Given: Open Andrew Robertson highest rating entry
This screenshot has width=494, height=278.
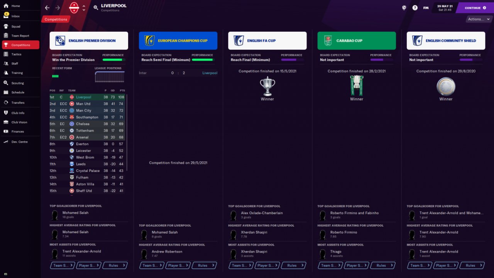Looking at the screenshot, I should tap(167, 251).
